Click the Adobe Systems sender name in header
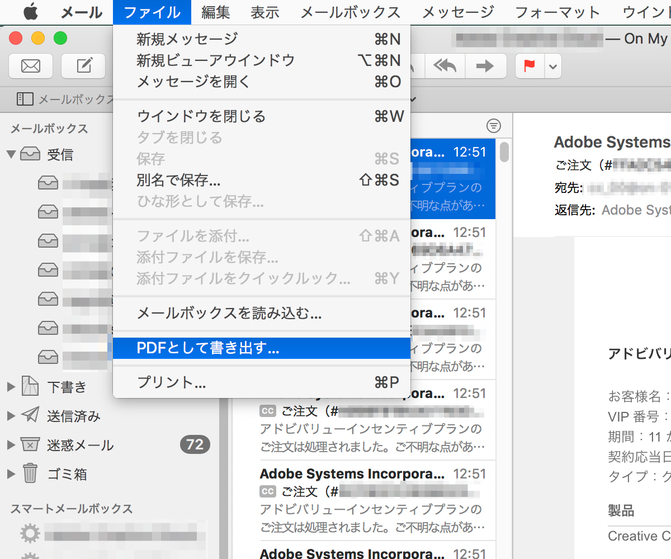This screenshot has width=671, height=559. (612, 143)
